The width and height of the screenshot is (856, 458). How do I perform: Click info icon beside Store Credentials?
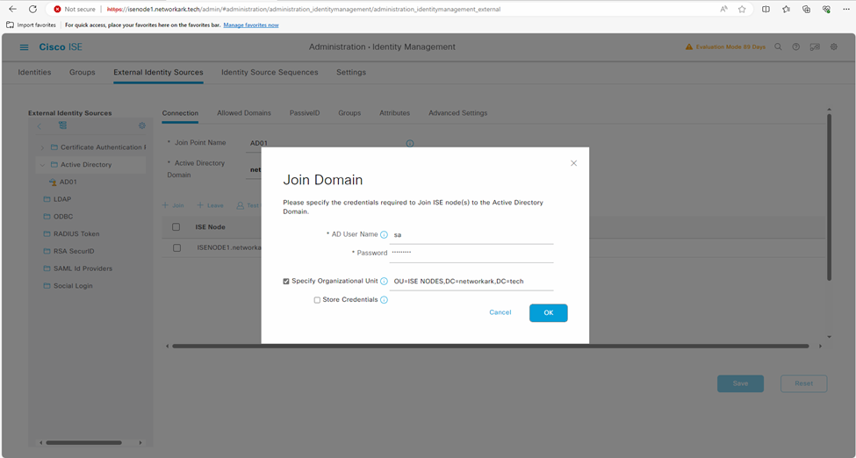click(x=384, y=300)
